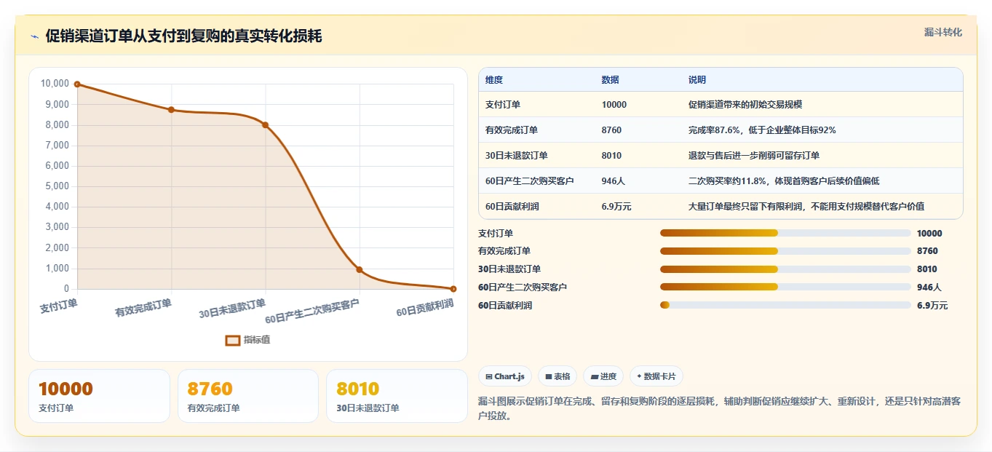Click the 8010 value in the table

(612, 156)
